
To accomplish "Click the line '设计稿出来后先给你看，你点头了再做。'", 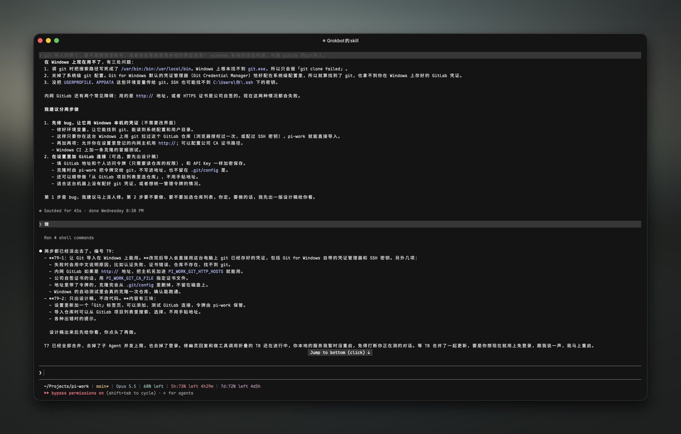I will pyautogui.click(x=93, y=332).
